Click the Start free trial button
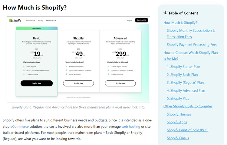This screenshot has width=227, height=145. click(141, 20)
